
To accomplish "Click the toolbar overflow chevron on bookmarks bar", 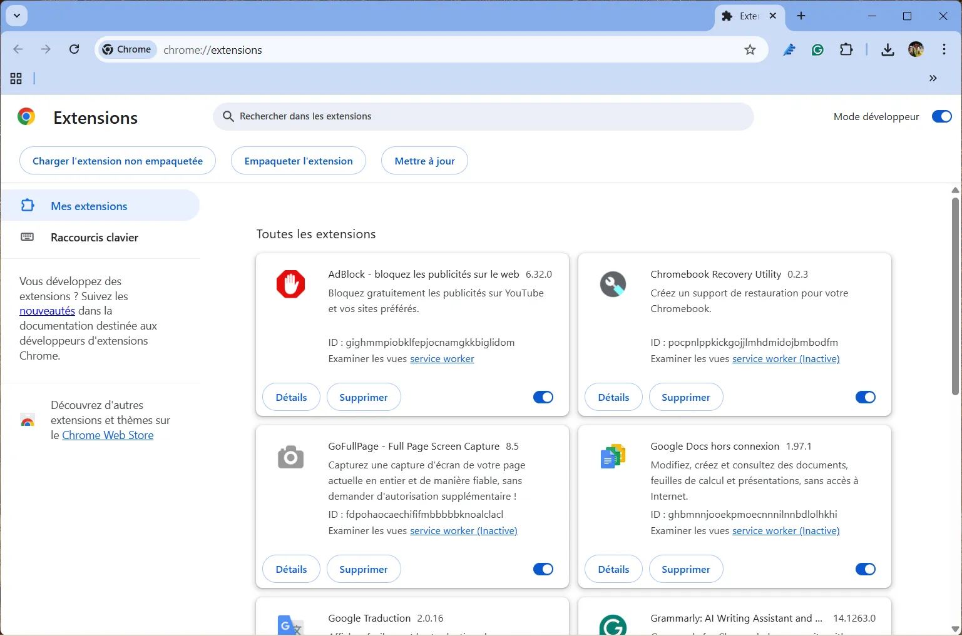I will pyautogui.click(x=933, y=78).
